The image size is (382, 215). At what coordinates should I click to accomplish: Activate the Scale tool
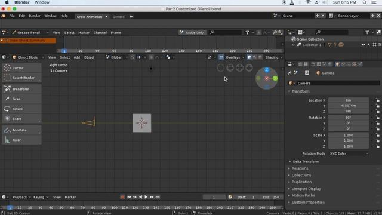21,119
